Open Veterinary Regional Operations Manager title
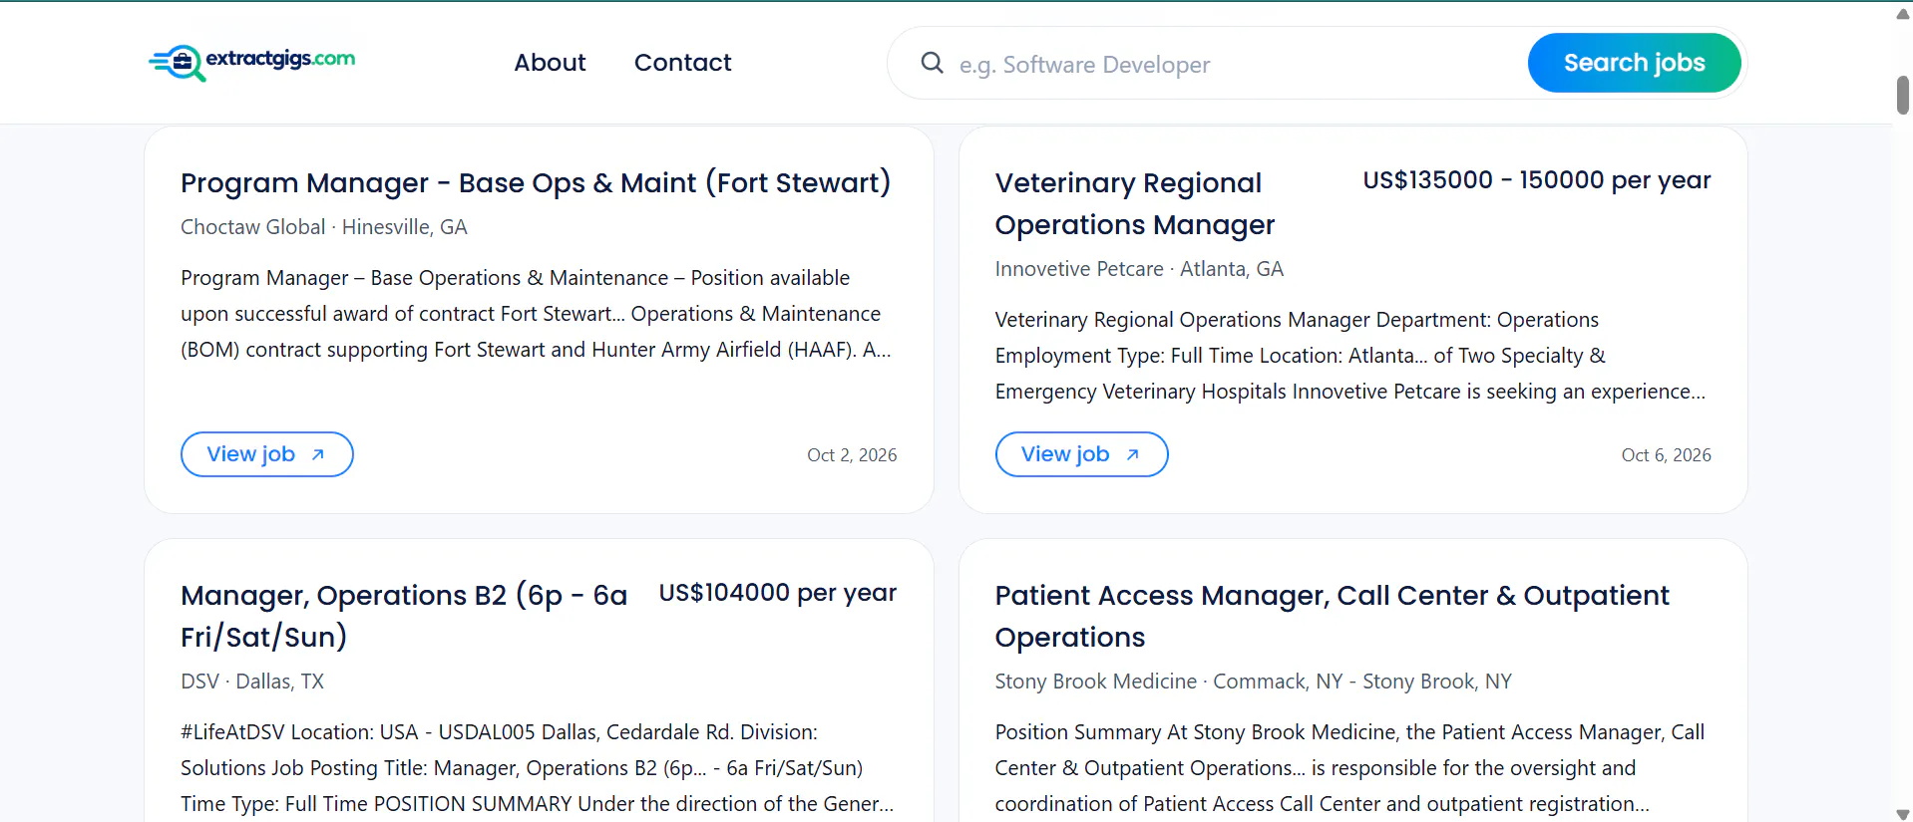The image size is (1913, 822). pos(1135,204)
